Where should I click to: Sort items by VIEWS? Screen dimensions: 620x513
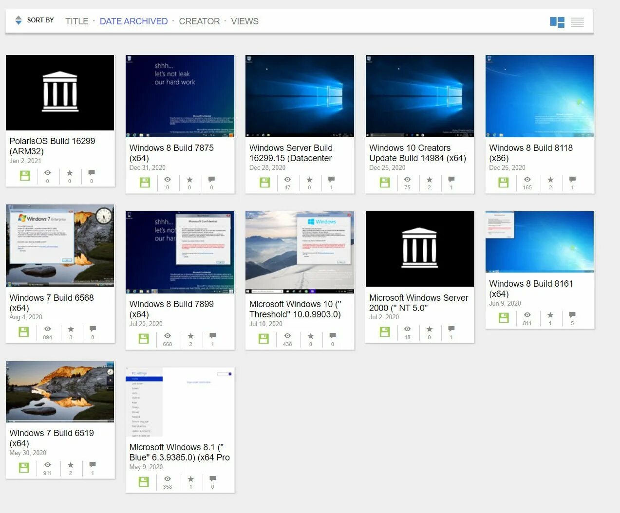point(244,21)
